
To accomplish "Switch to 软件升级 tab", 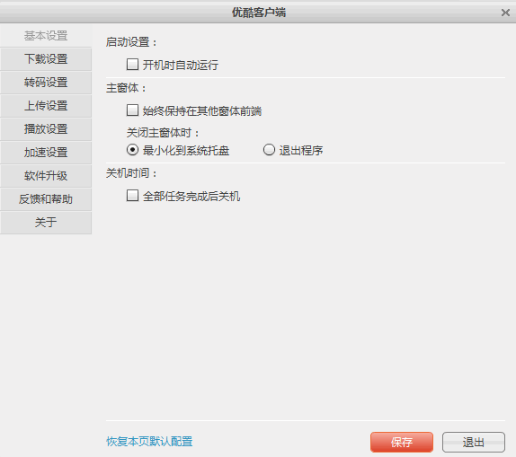I will click(46, 176).
